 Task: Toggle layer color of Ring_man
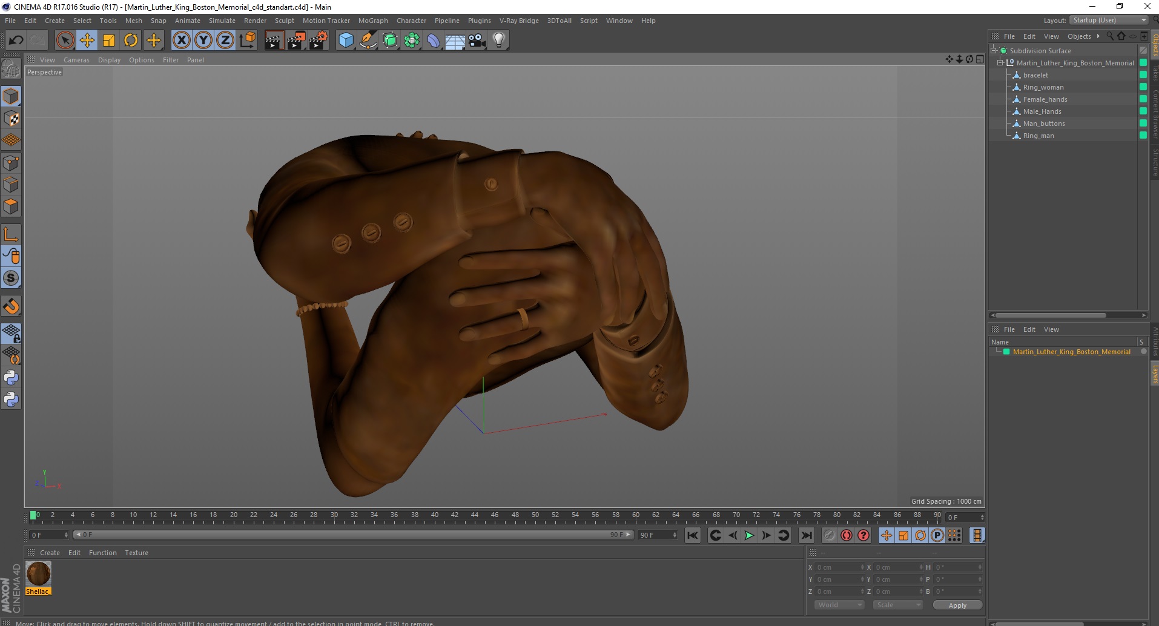[x=1143, y=136]
